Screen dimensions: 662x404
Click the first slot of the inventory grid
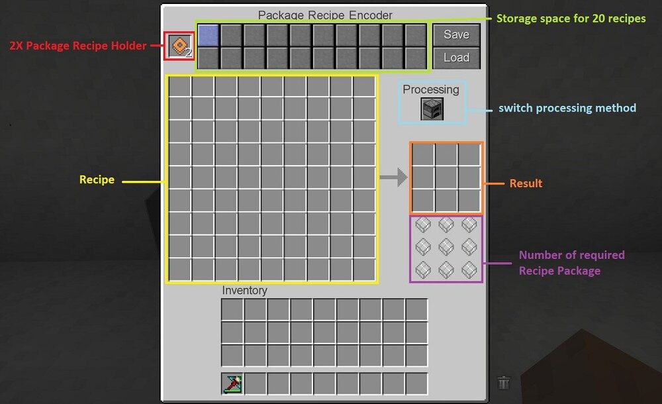(232, 310)
